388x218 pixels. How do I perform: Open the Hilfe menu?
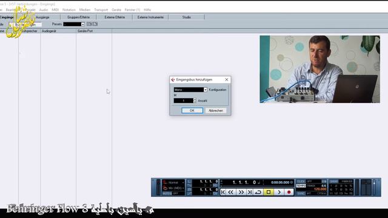pyautogui.click(x=147, y=10)
